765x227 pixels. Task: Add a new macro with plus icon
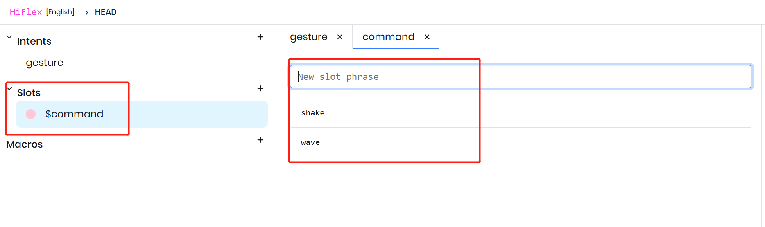(x=260, y=140)
